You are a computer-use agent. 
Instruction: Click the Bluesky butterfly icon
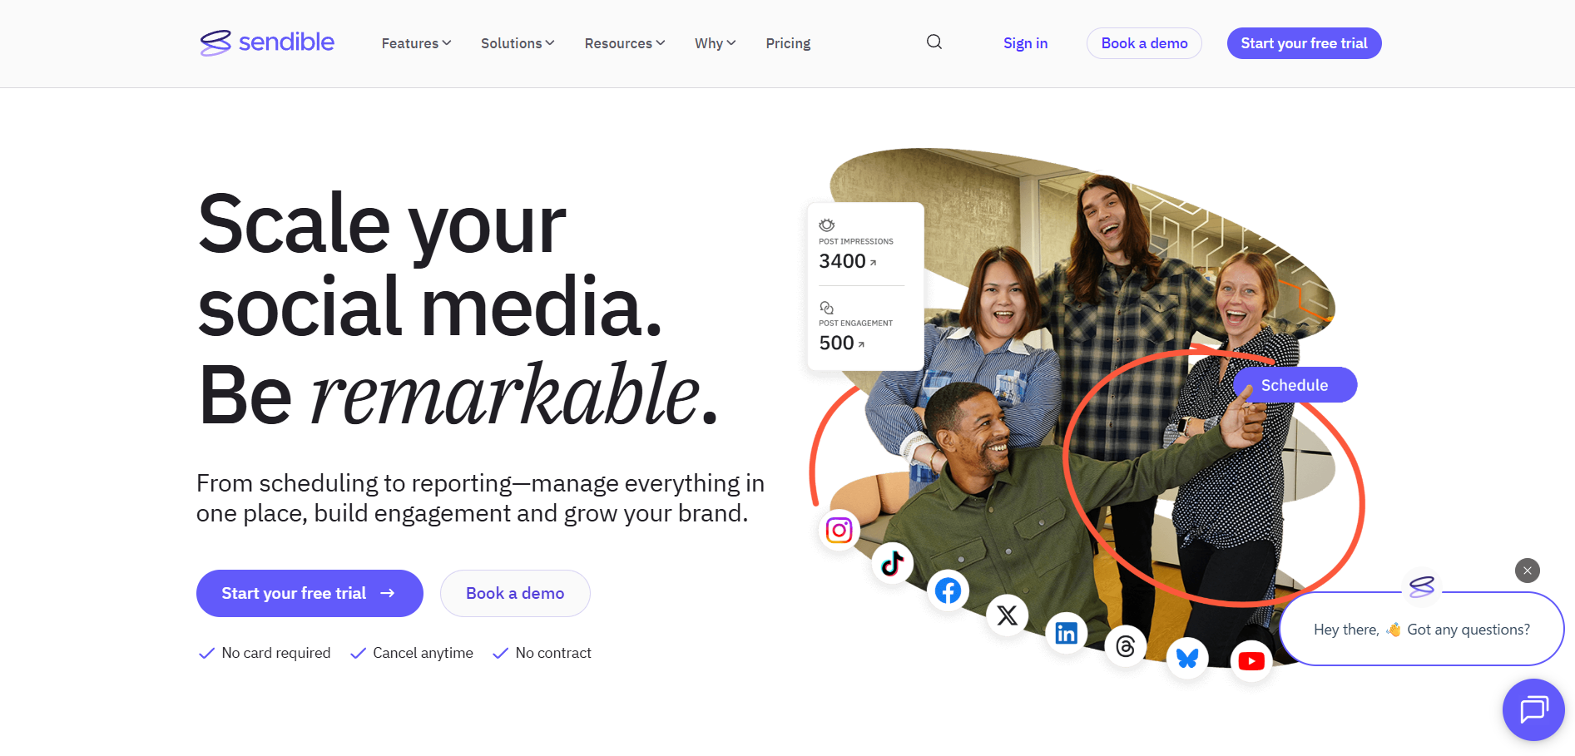[1187, 659]
